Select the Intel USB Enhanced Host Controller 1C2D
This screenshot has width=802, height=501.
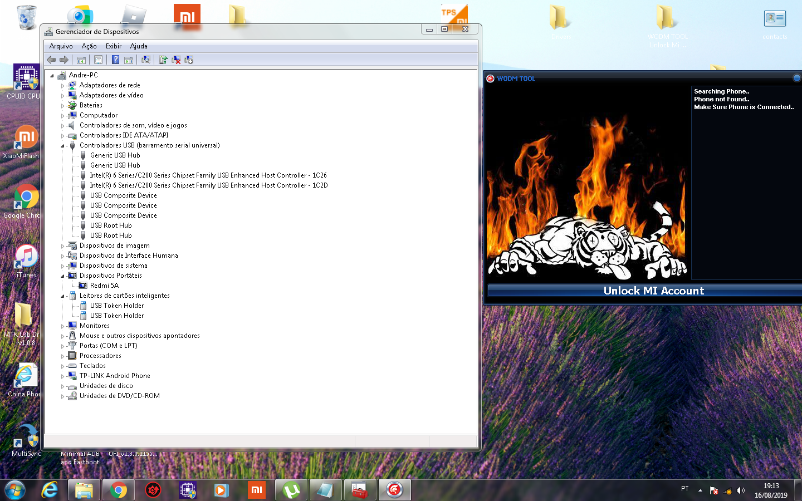click(209, 185)
